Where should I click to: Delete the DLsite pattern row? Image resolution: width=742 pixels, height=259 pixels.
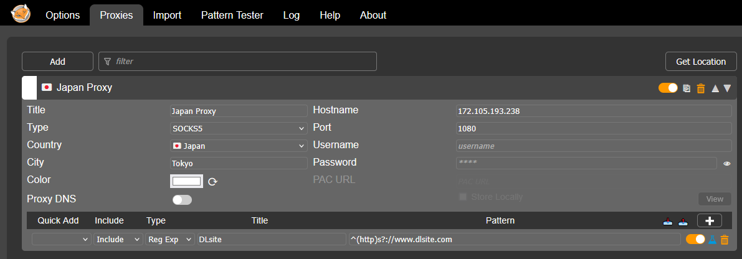click(724, 240)
